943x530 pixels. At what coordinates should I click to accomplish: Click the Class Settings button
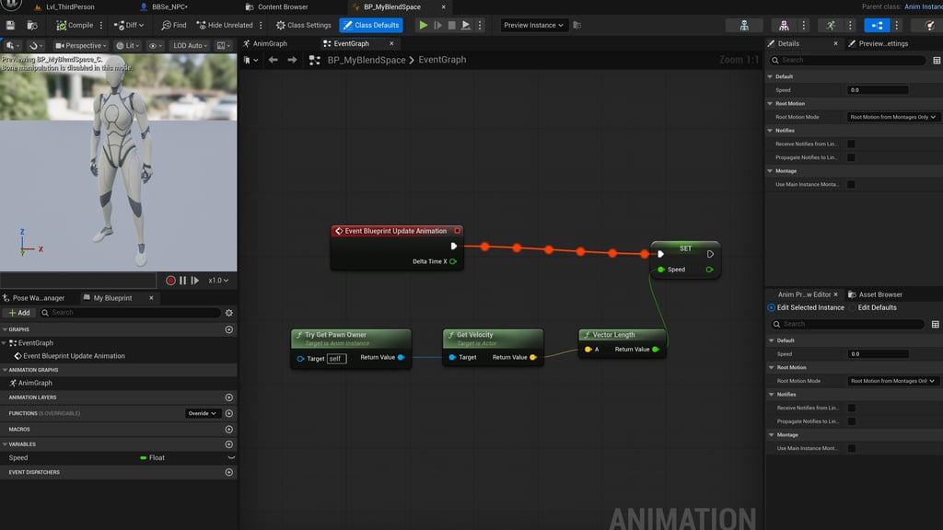303,25
